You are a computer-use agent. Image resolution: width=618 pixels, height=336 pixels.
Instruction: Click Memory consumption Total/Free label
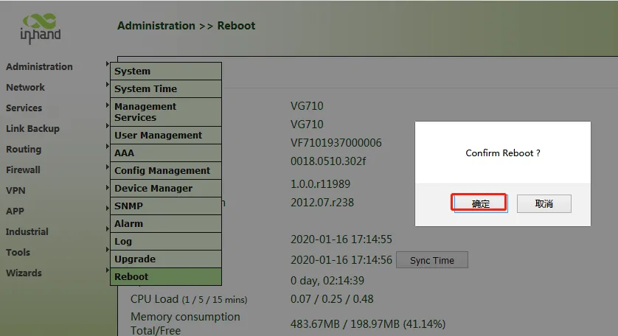tap(185, 323)
